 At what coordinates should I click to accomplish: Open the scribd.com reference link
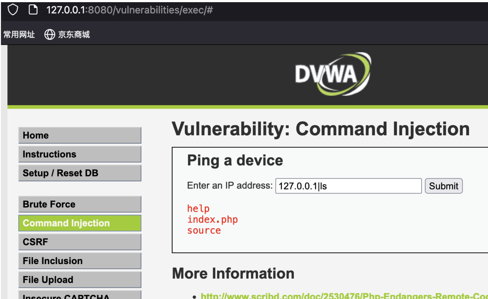(x=344, y=296)
